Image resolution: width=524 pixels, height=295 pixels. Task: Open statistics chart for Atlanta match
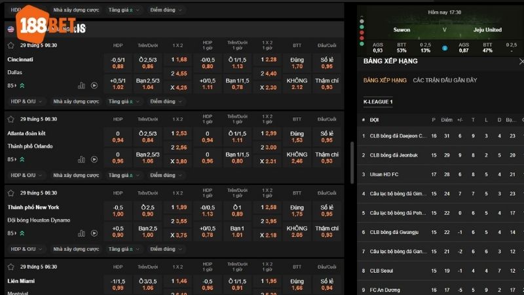(x=81, y=159)
